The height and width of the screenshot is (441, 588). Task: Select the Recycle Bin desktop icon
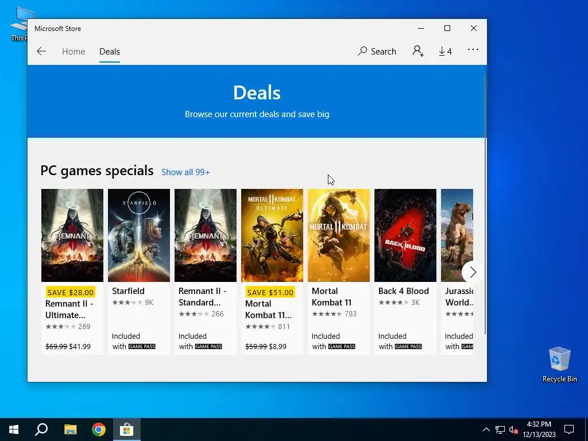(559, 365)
